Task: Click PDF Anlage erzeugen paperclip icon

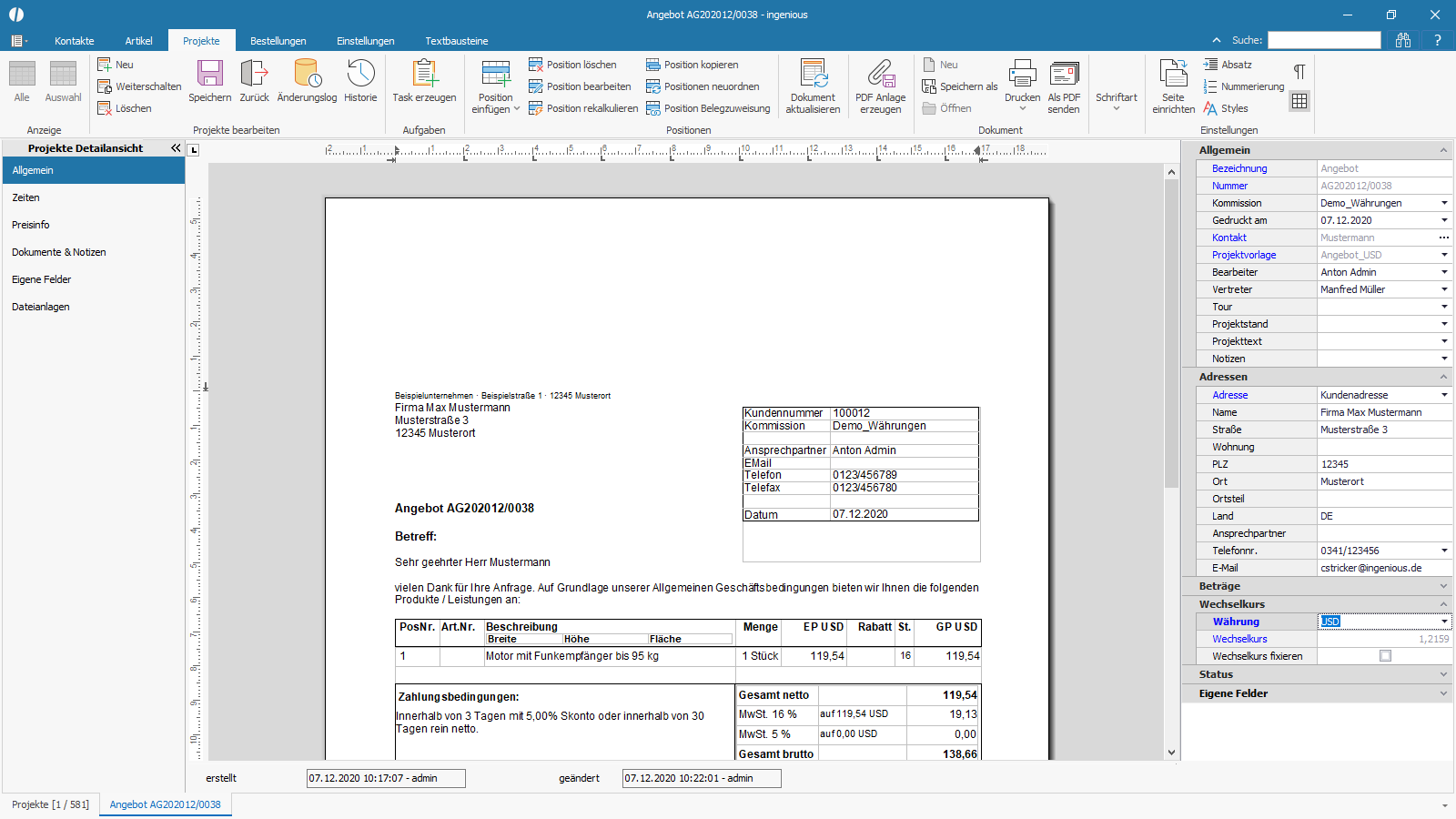Action: (x=881, y=73)
